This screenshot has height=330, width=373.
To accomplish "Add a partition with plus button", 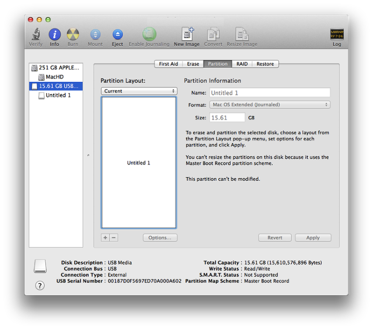I will click(105, 238).
